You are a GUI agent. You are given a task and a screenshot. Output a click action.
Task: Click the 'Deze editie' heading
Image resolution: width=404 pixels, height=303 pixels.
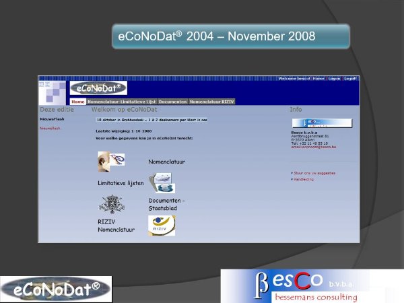point(57,110)
